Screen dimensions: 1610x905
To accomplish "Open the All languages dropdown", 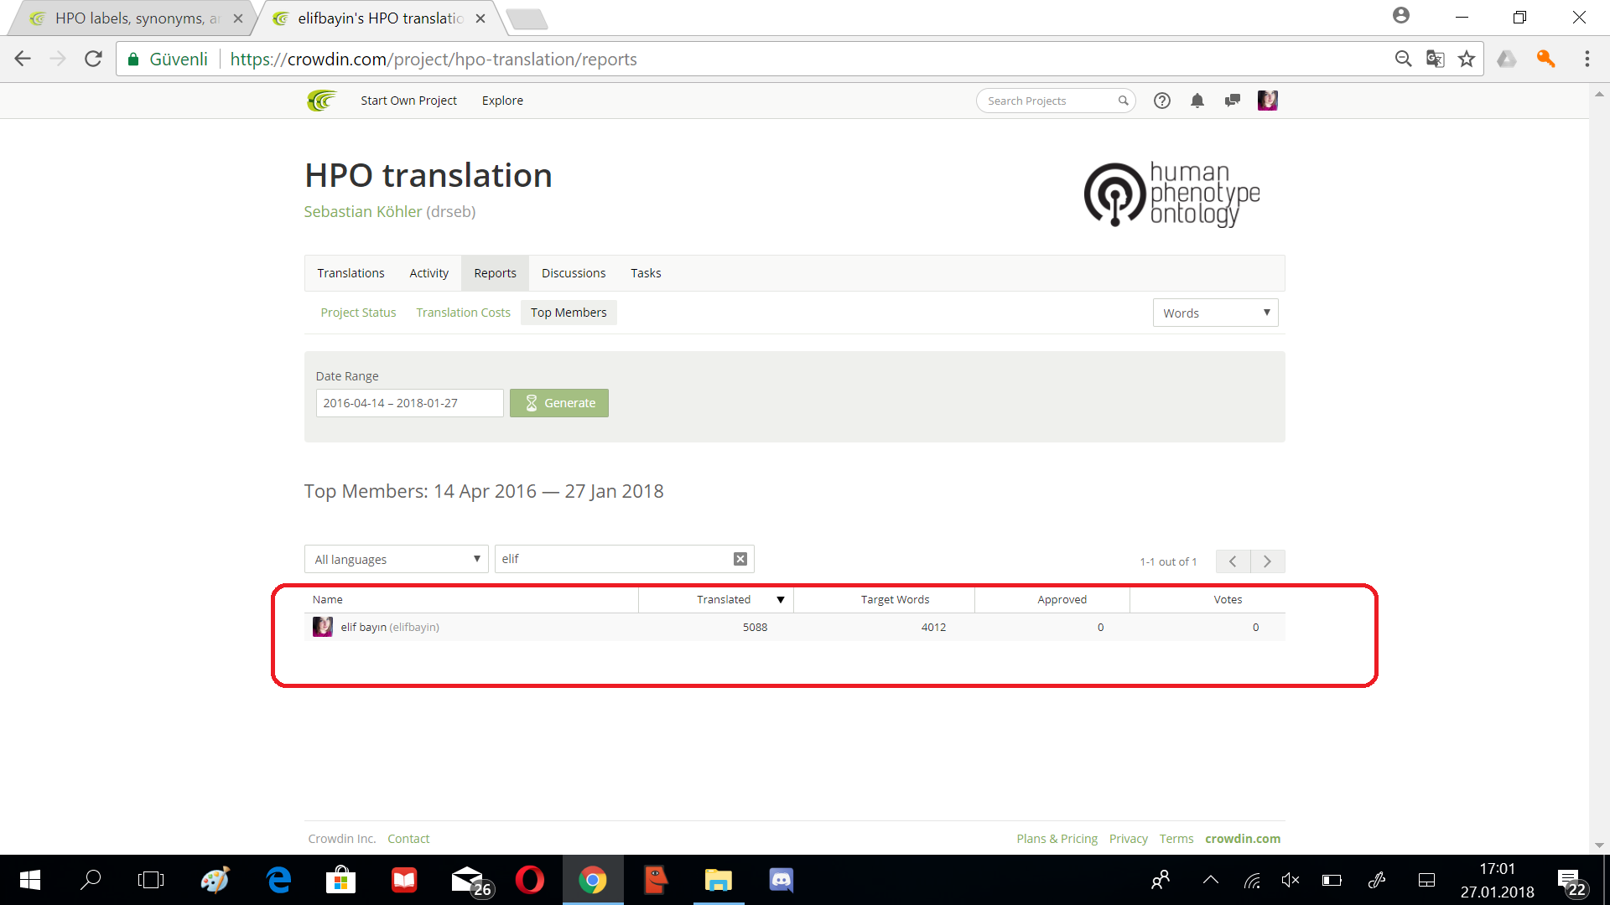I will pos(396,559).
